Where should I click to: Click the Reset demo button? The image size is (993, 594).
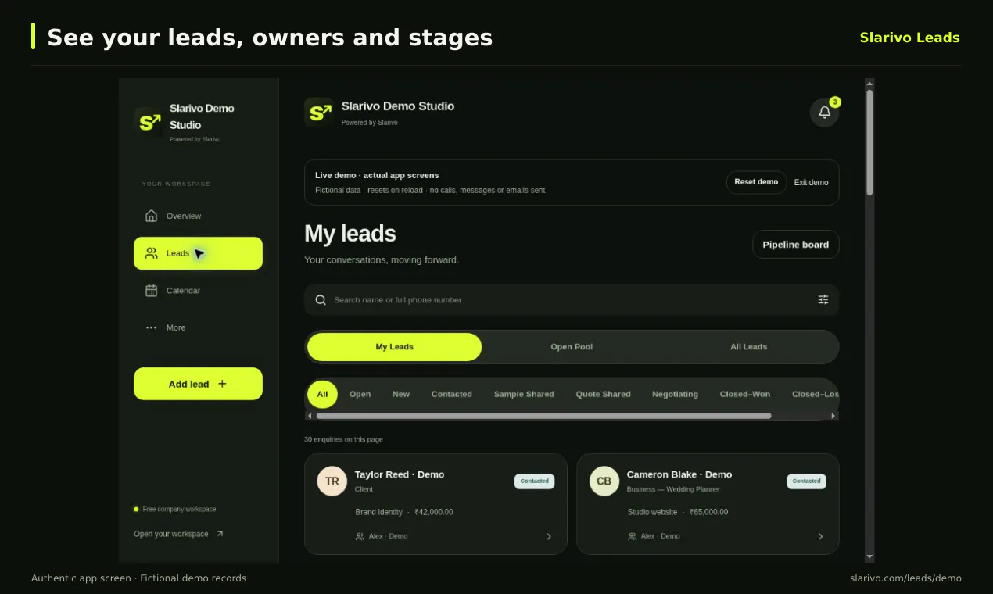[756, 182]
